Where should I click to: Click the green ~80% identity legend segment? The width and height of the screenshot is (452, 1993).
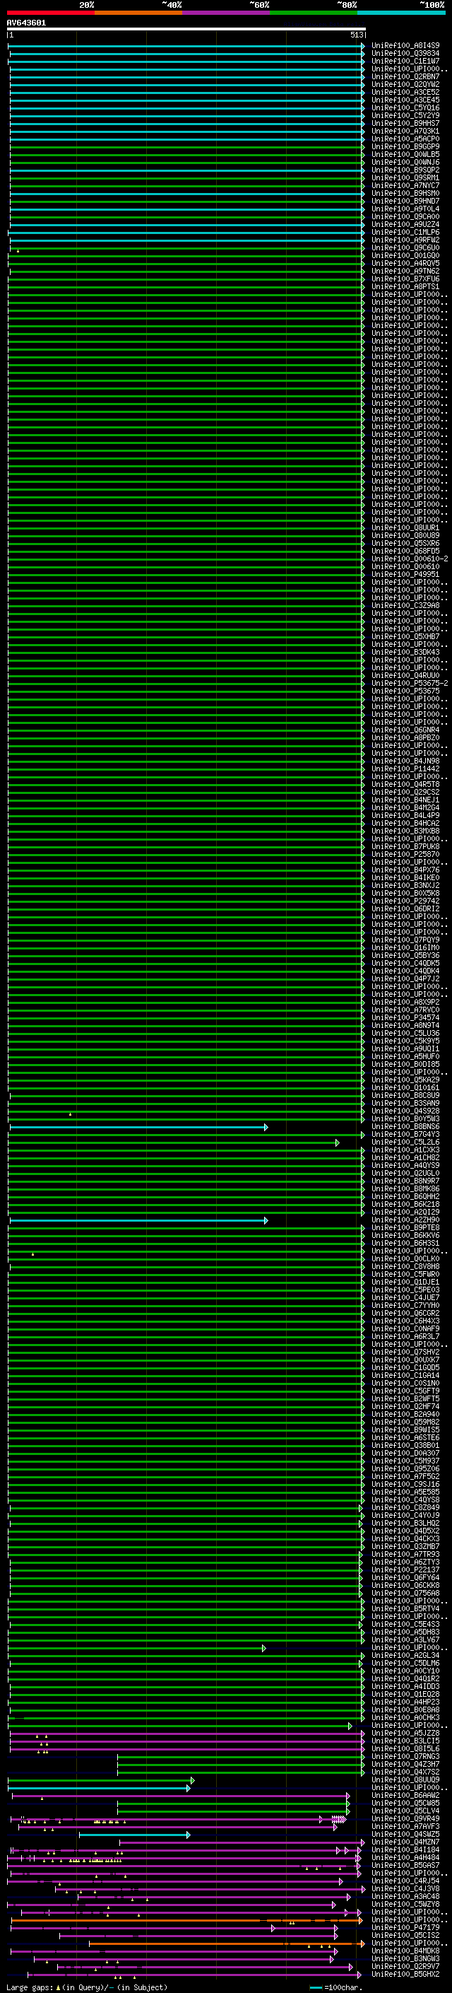click(314, 13)
